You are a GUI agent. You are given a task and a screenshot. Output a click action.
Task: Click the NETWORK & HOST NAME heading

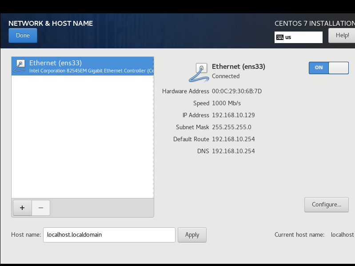[x=51, y=23]
